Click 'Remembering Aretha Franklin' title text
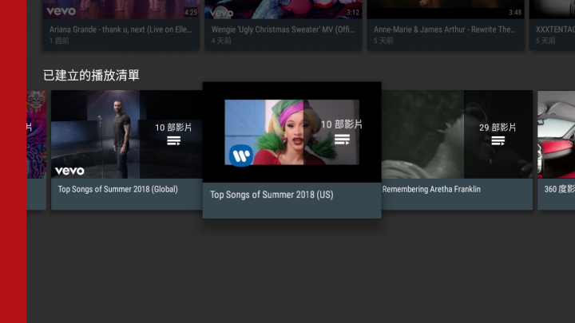The width and height of the screenshot is (575, 323). pos(431,189)
